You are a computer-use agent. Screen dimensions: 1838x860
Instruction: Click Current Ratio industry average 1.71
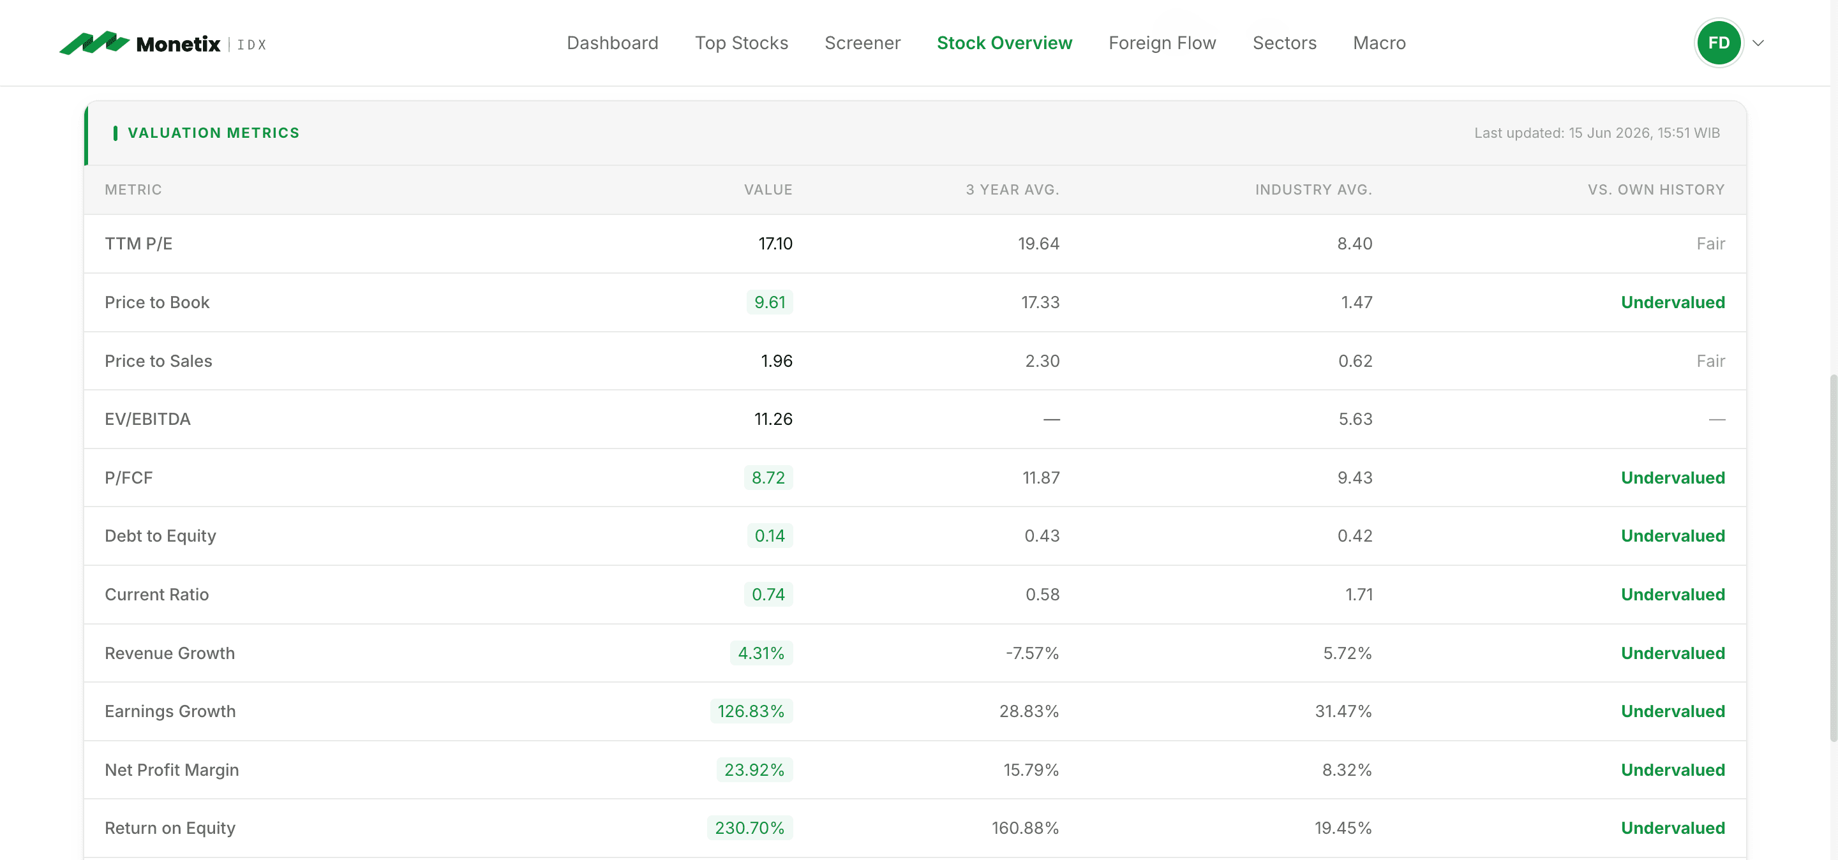[x=1359, y=595]
